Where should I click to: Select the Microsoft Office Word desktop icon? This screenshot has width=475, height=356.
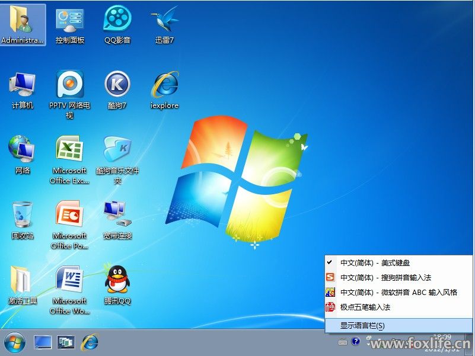[x=69, y=290]
